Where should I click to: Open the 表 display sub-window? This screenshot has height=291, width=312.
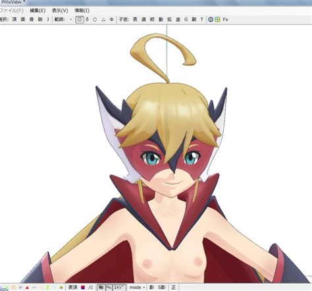click(x=135, y=20)
